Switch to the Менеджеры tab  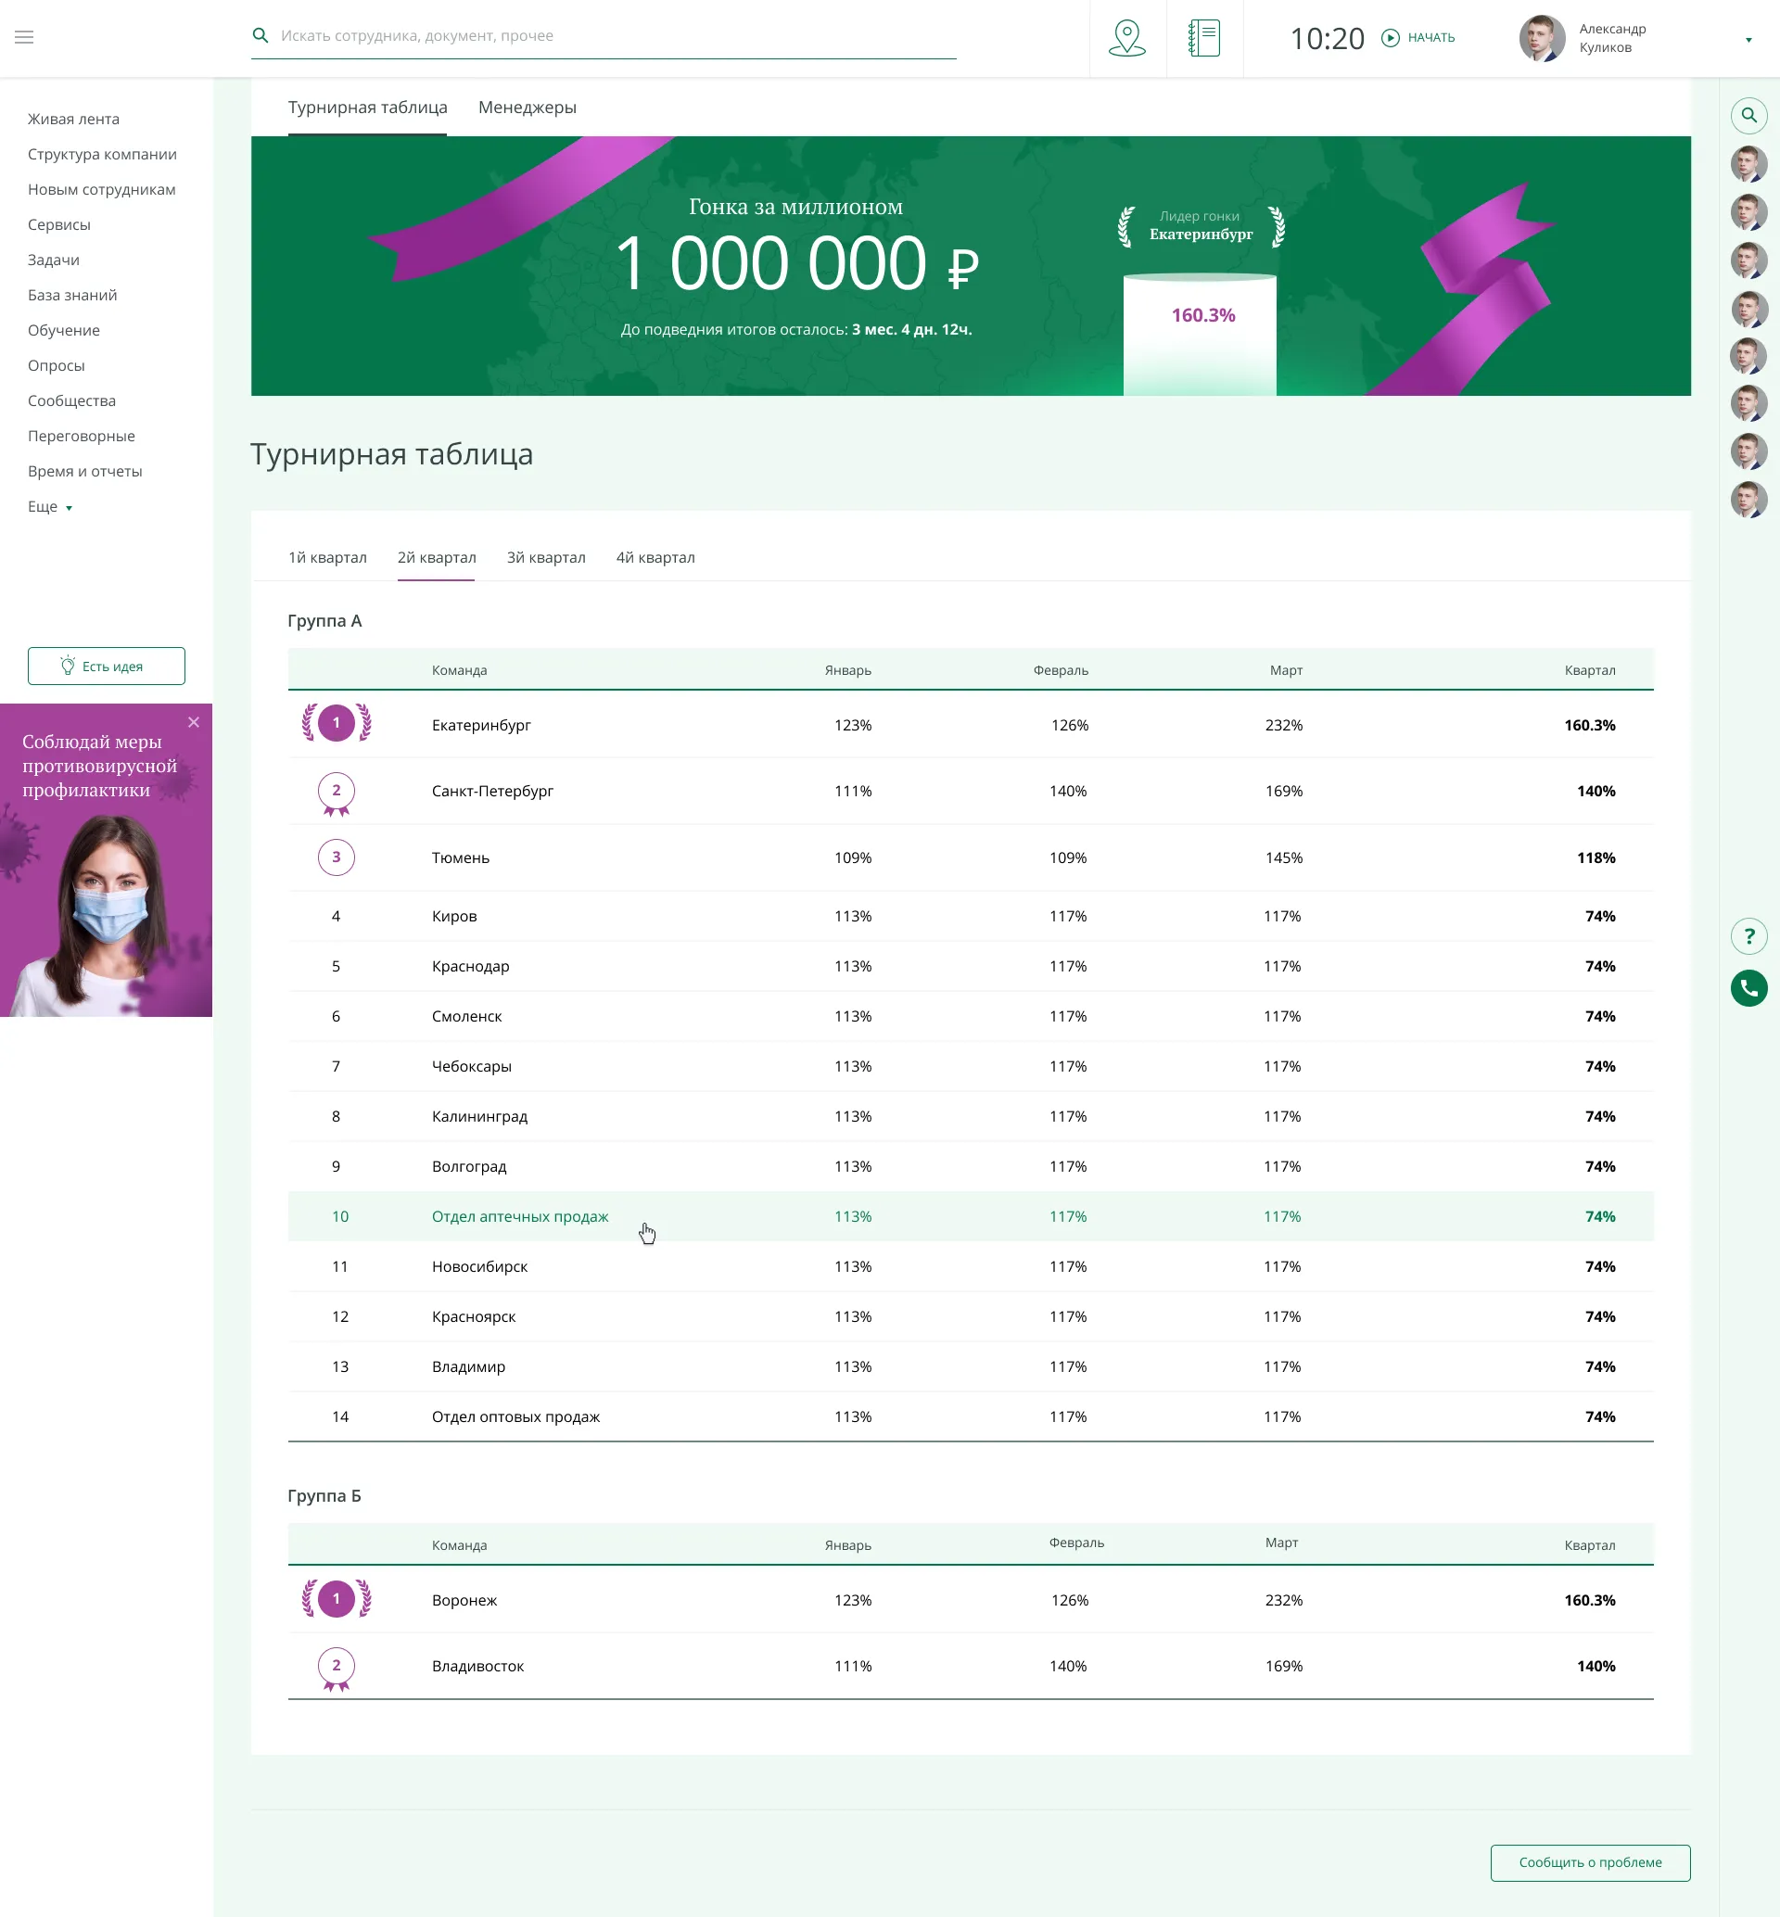pyautogui.click(x=527, y=108)
